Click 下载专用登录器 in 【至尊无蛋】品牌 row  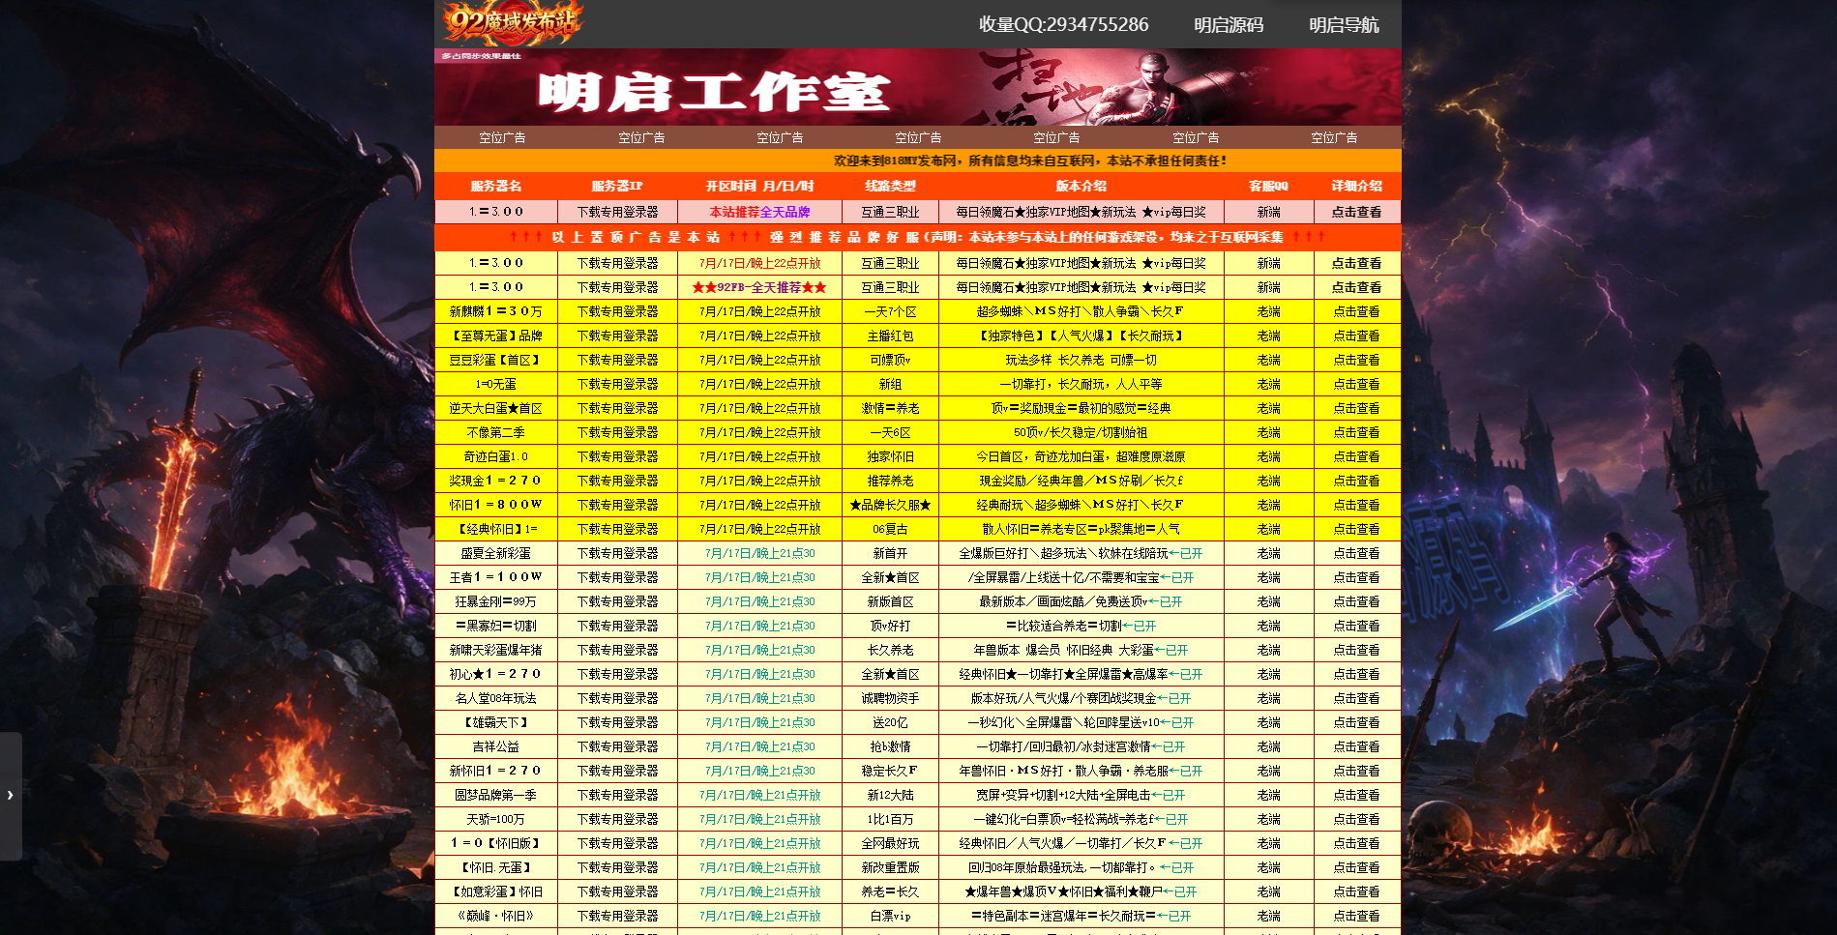[x=617, y=336]
